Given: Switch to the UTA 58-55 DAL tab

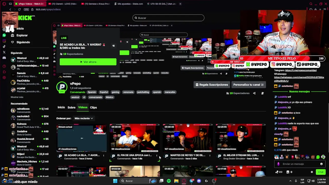Looking at the screenshot, I should pyautogui.click(x=161, y=4).
